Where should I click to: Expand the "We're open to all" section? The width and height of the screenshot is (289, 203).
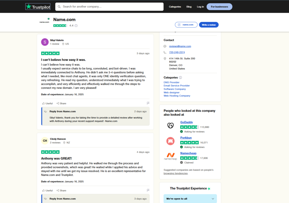click(x=190, y=199)
